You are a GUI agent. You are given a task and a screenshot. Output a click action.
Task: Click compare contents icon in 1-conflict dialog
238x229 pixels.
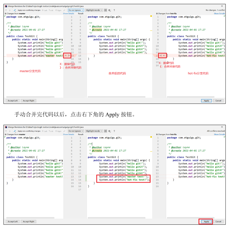click(15, 10)
